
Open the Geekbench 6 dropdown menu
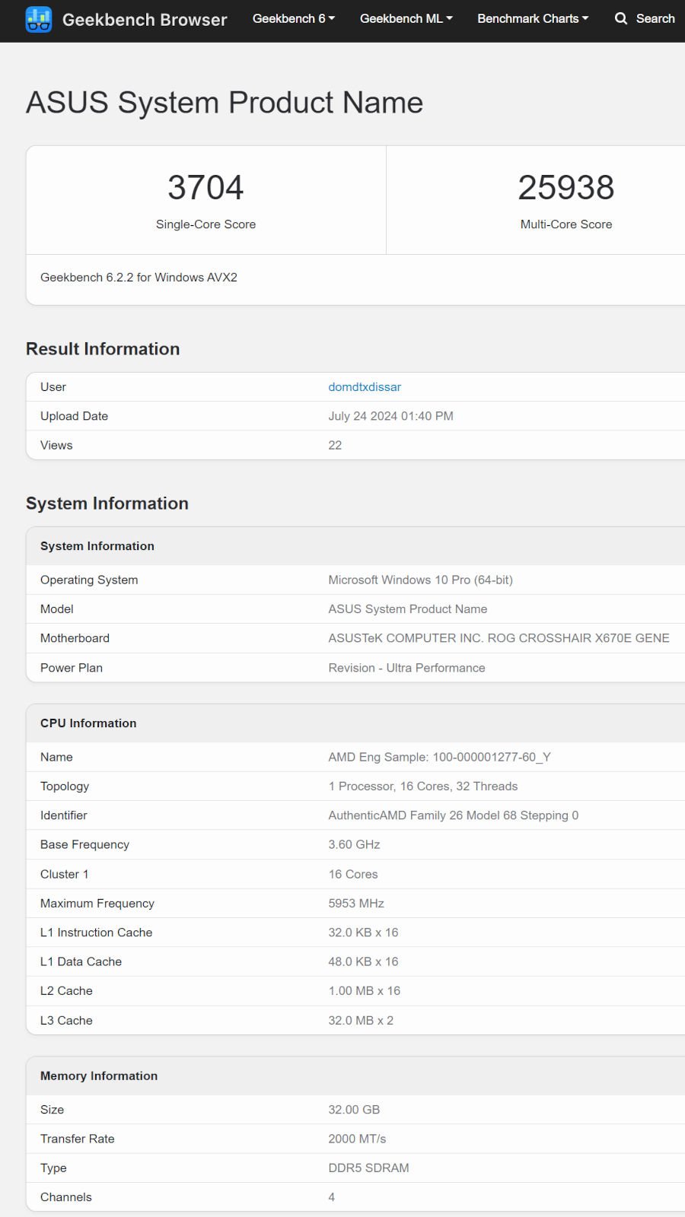click(293, 18)
